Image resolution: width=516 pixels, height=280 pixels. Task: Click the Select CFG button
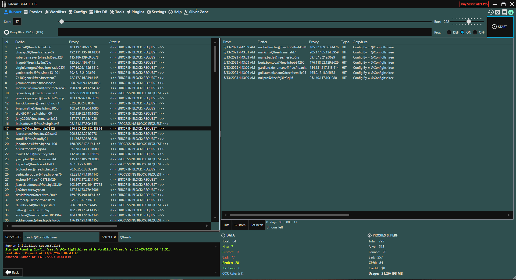click(x=13, y=237)
